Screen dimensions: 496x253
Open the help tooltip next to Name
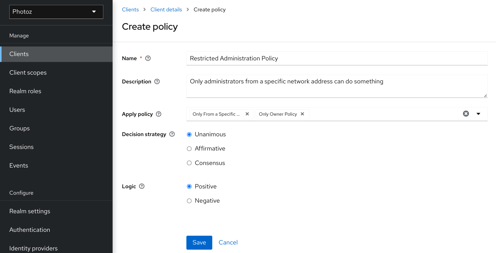pyautogui.click(x=148, y=58)
